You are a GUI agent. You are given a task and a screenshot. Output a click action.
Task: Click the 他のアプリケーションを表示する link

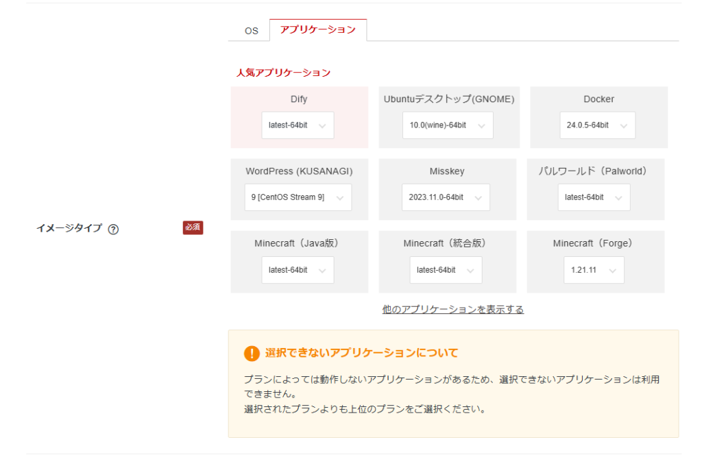pyautogui.click(x=453, y=310)
